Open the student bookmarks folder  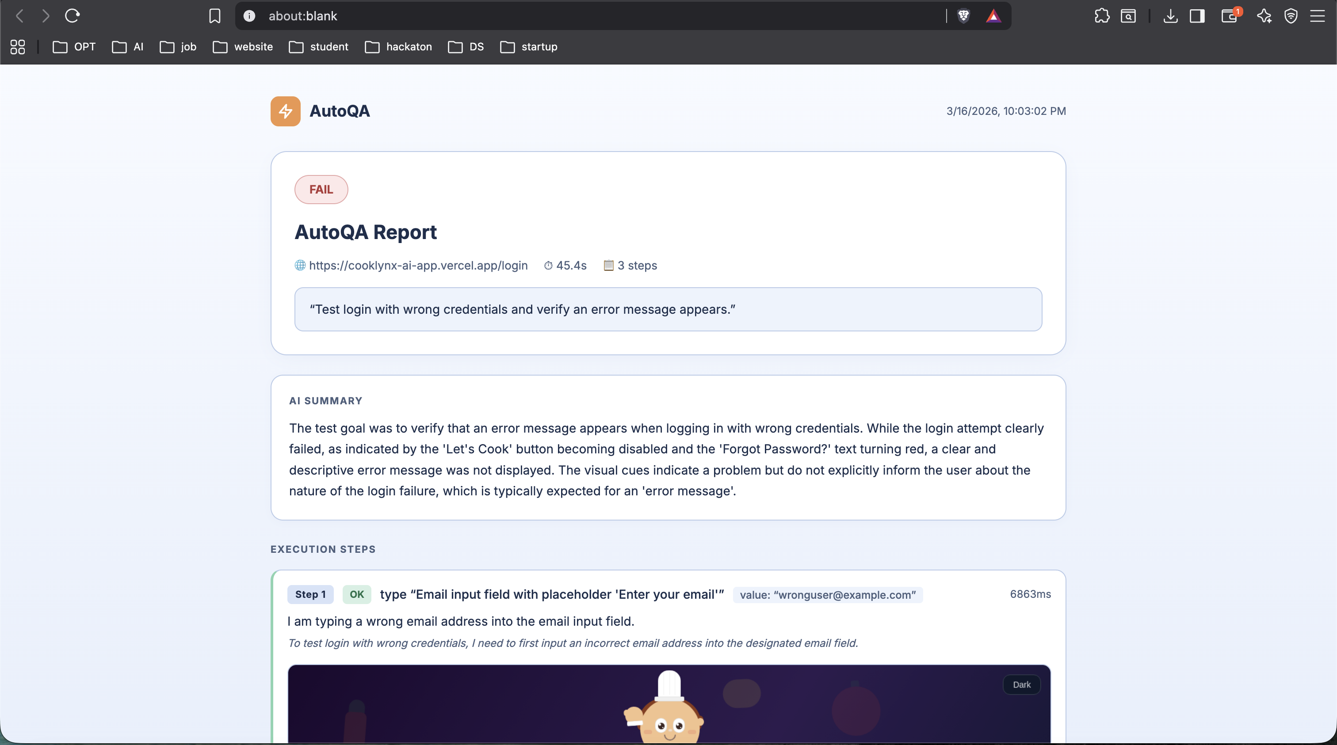click(x=318, y=47)
